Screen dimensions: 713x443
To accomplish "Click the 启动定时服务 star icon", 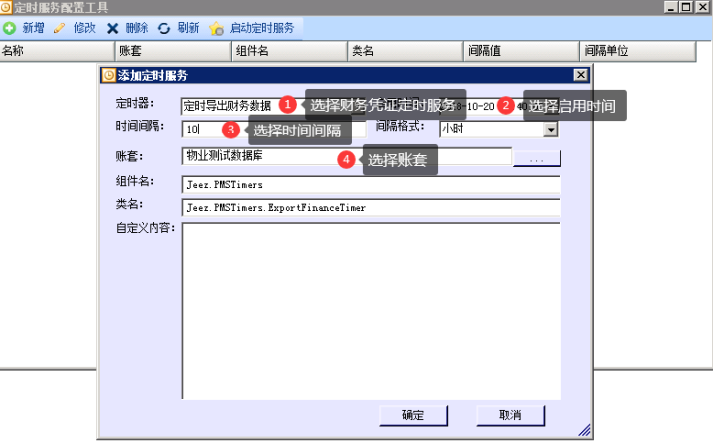I will [x=217, y=29].
